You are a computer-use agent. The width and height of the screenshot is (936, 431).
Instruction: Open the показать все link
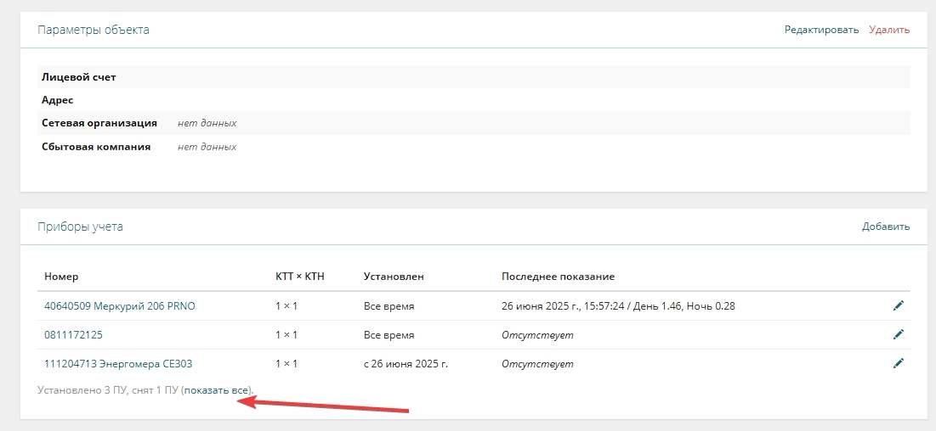pyautogui.click(x=216, y=390)
